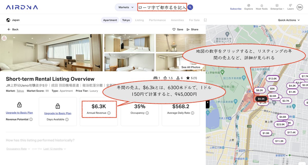Open the Quick Actions dropdown
This screenshot has width=308, height=165.
coord(289,20)
